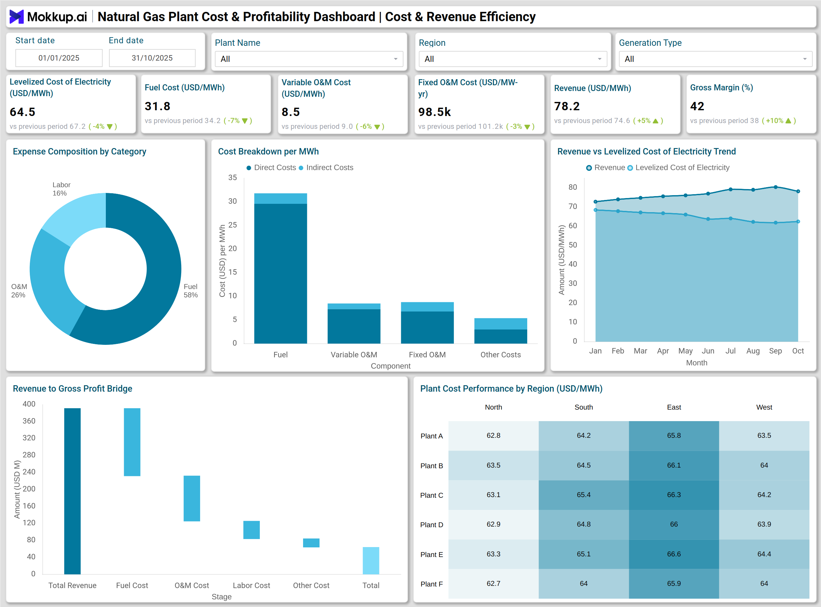Click the Fuel bar in Cost Breakdown
This screenshot has width=821, height=607.
tap(281, 269)
